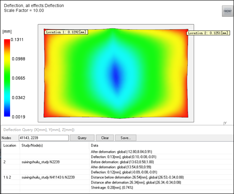Click the Data column header
This screenshot has height=194, width=234.
pyautogui.click(x=95, y=145)
